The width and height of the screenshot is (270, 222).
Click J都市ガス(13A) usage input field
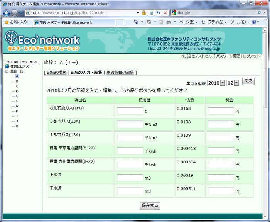click(130, 124)
